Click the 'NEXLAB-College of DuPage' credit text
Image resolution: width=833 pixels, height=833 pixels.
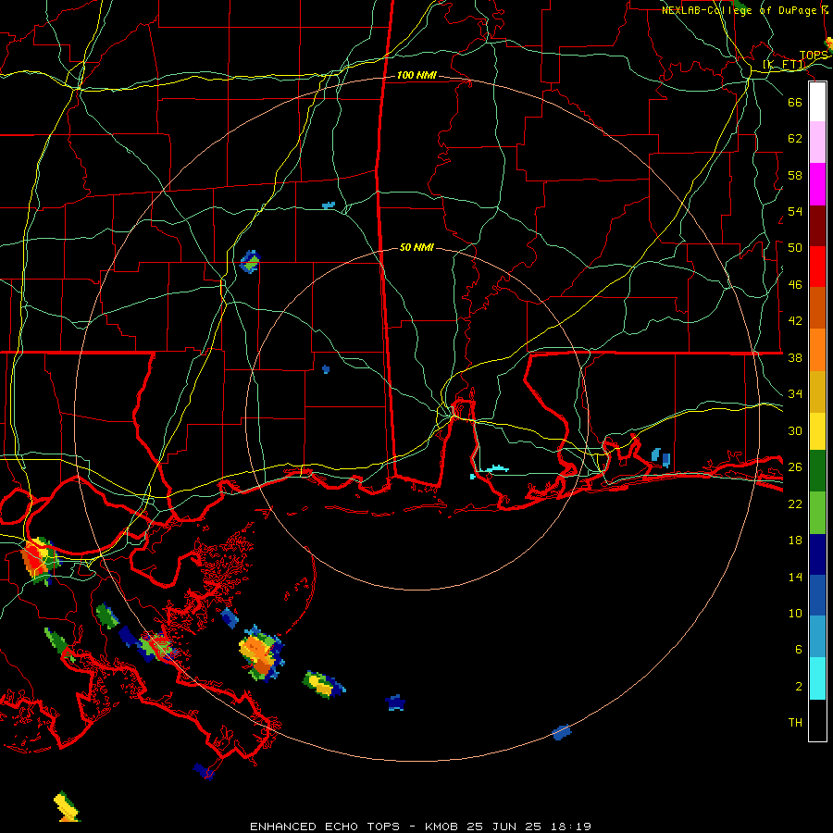coord(740,10)
